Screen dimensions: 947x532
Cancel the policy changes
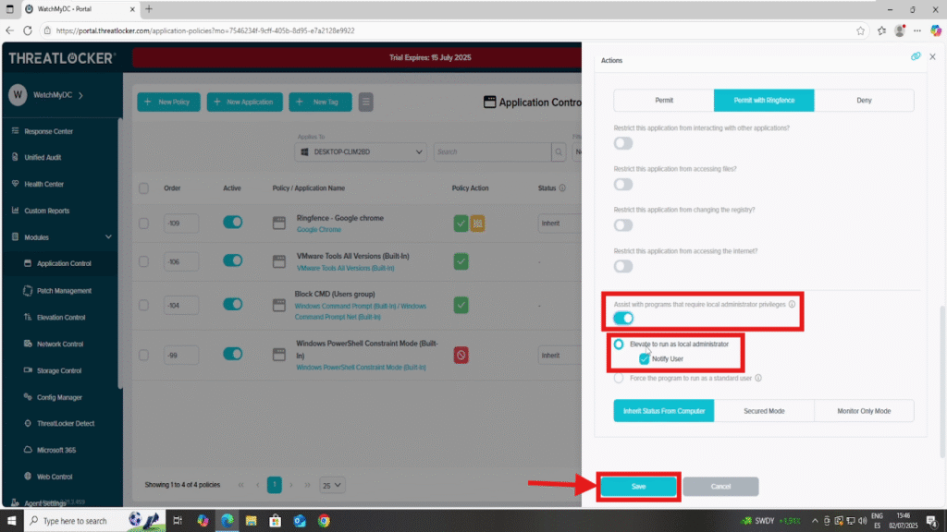click(x=720, y=487)
